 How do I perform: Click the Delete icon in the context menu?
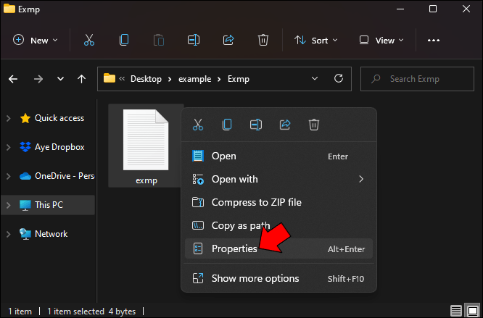314,125
